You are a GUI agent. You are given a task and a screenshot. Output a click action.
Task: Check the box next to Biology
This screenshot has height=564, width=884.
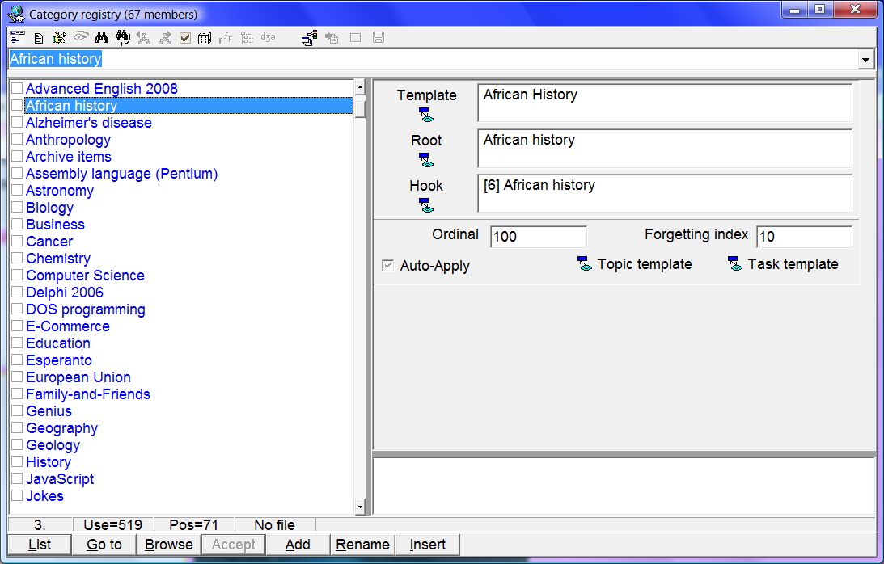click(17, 208)
